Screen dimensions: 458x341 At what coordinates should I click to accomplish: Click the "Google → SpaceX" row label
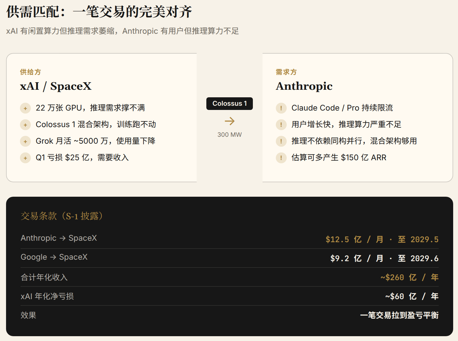54,257
